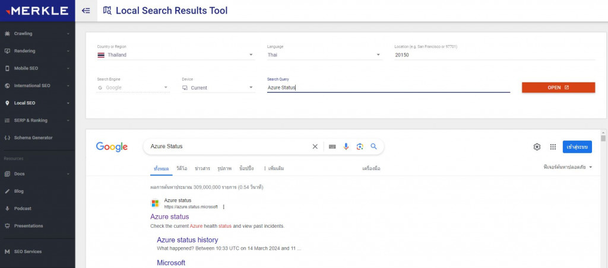Open the Search Engine dropdown showing Google
Viewport: 608px width, 268px height.
tap(133, 88)
